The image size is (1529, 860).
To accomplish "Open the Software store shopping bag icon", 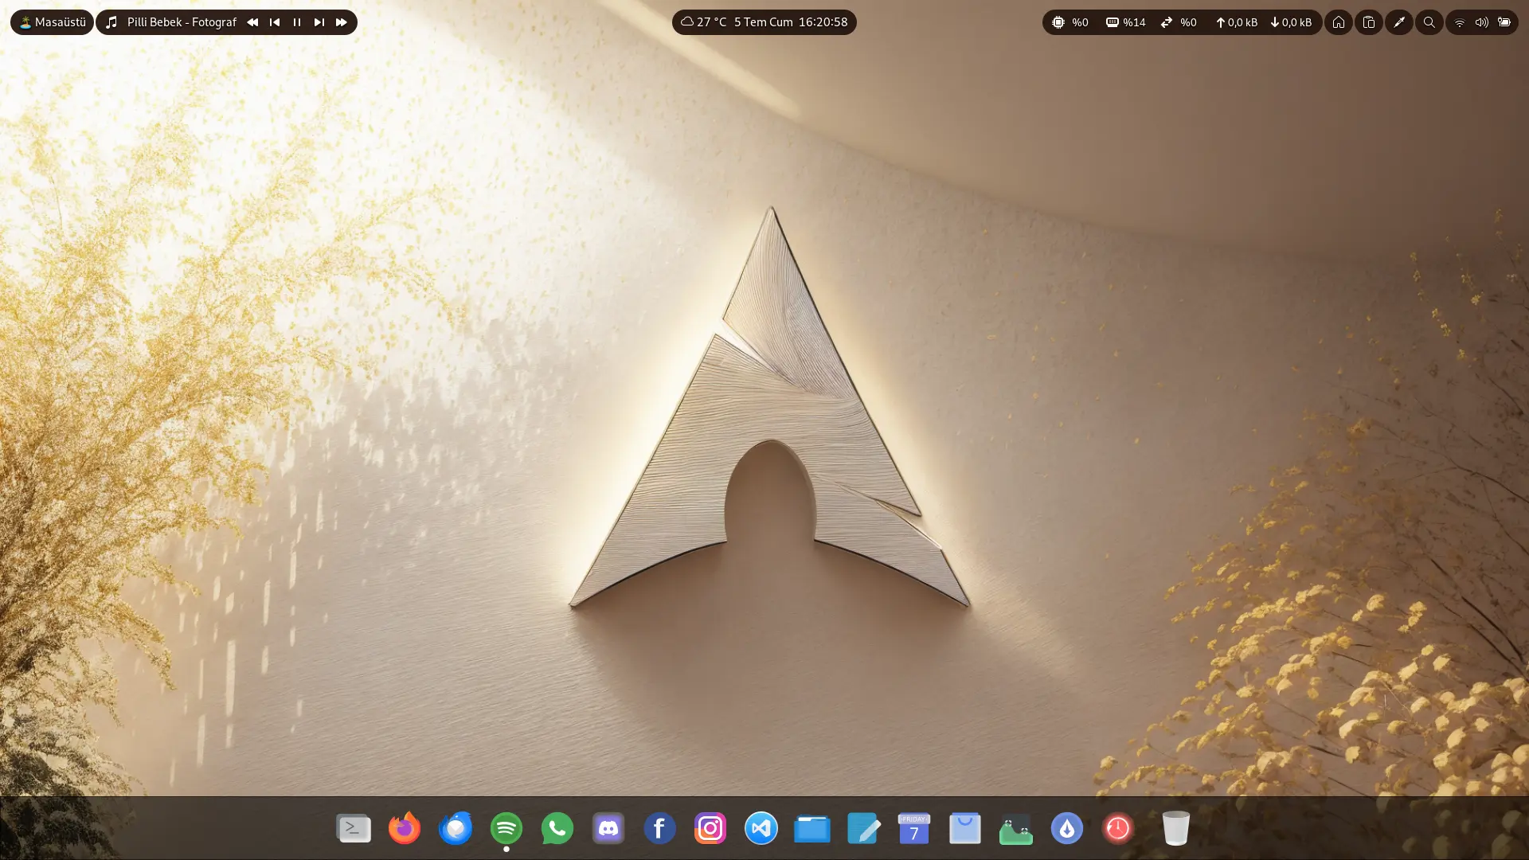I will pyautogui.click(x=965, y=829).
